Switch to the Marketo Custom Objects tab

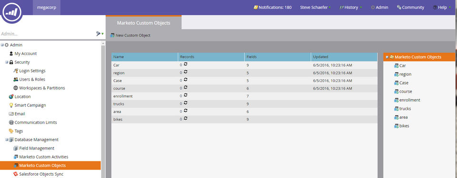click(x=143, y=23)
